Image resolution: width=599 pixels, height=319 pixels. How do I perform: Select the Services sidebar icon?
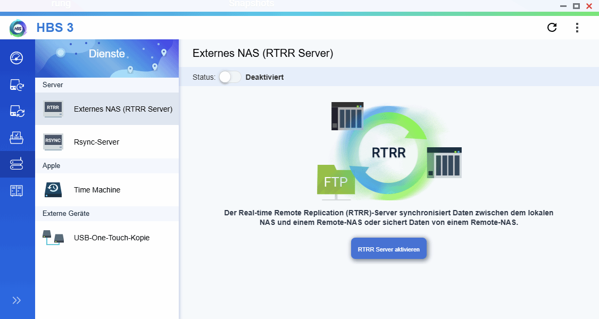[x=17, y=164]
